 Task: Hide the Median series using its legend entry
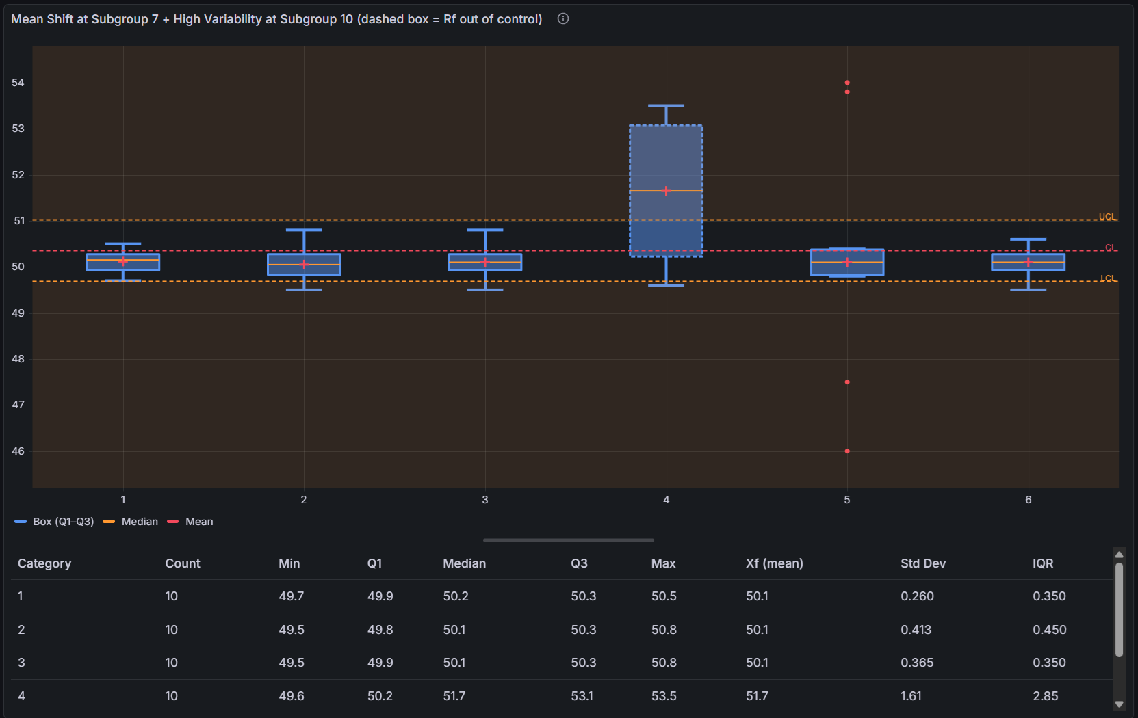pos(139,522)
